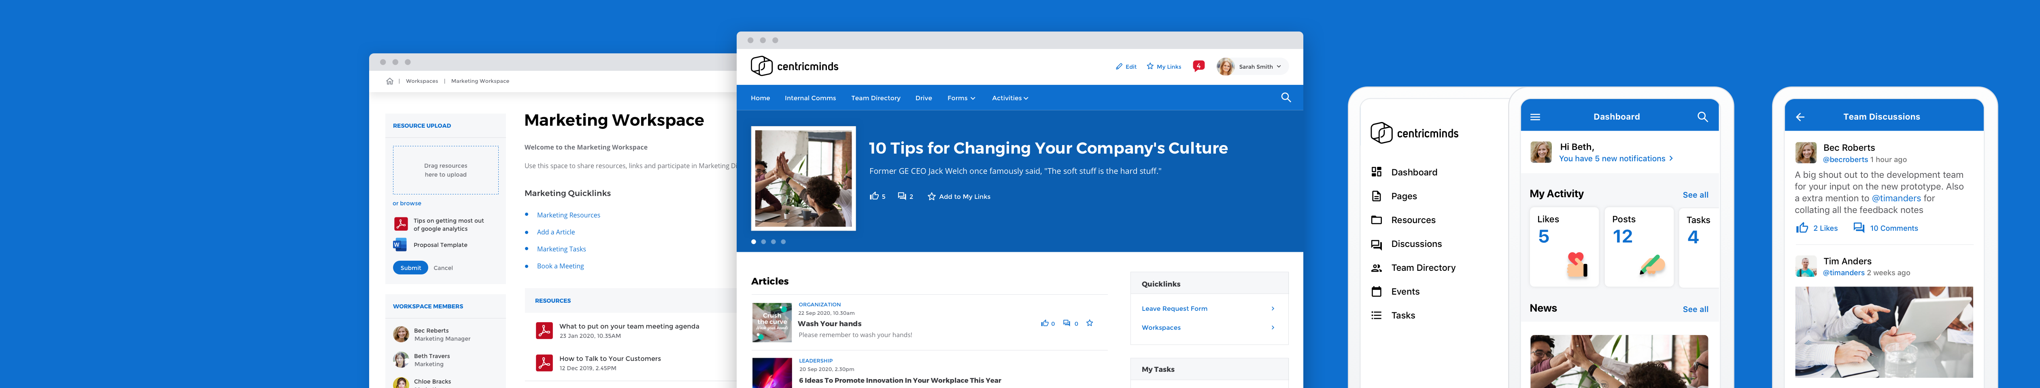Open the Posts activity card showing 12
This screenshot has height=388, width=2040.
click(x=1638, y=247)
